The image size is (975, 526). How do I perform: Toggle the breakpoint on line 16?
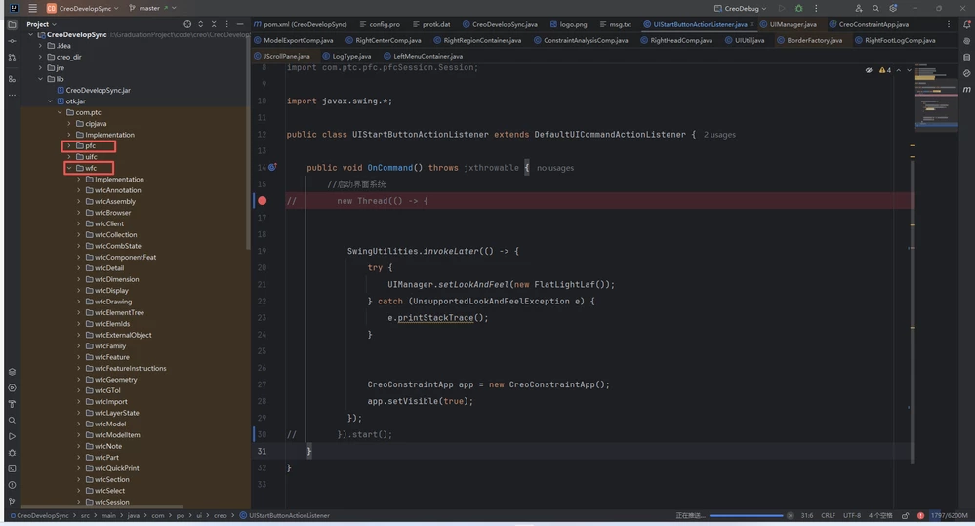263,201
